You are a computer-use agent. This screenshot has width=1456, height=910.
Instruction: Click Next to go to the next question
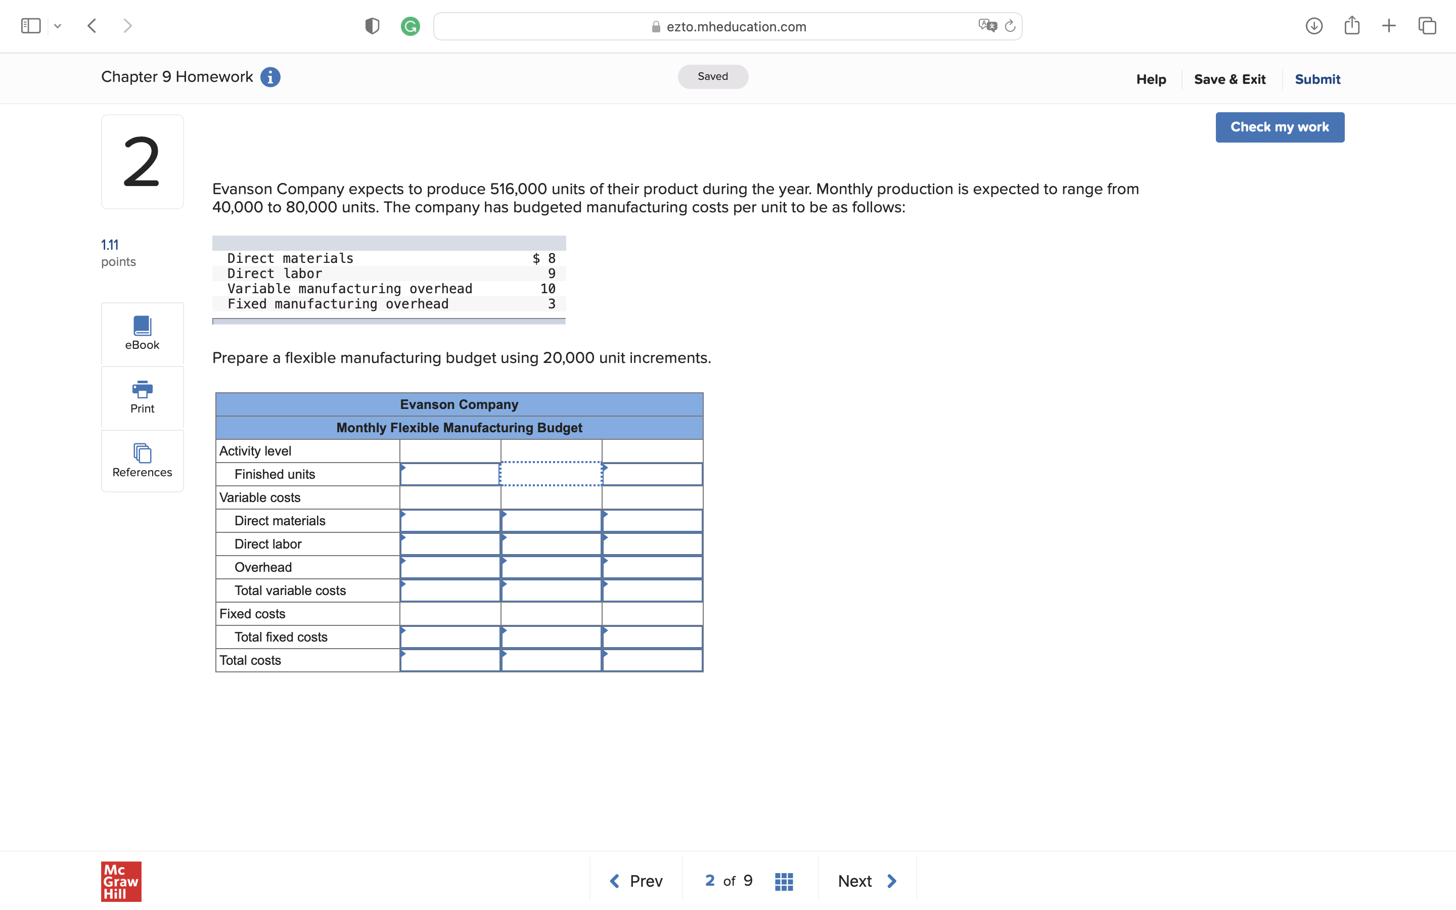click(x=867, y=881)
